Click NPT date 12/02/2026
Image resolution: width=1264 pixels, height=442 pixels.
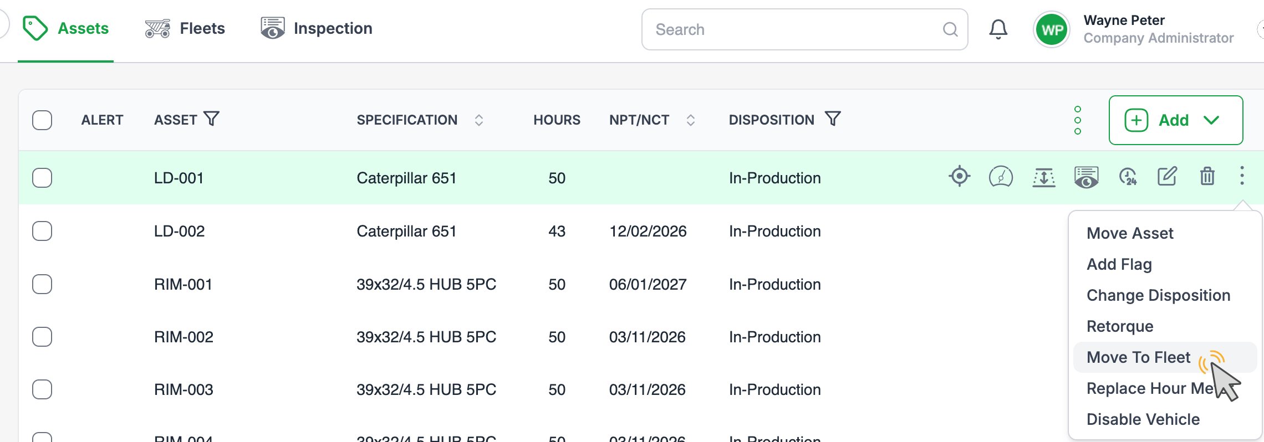pyautogui.click(x=648, y=231)
